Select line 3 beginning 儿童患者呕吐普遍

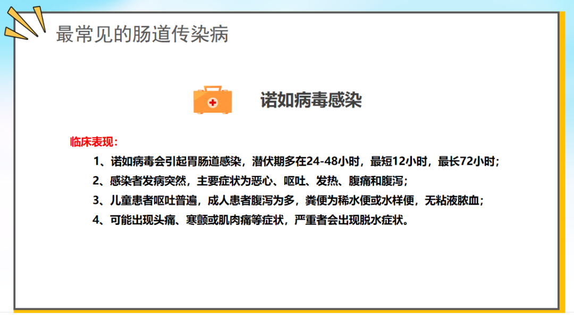pyautogui.click(x=288, y=200)
